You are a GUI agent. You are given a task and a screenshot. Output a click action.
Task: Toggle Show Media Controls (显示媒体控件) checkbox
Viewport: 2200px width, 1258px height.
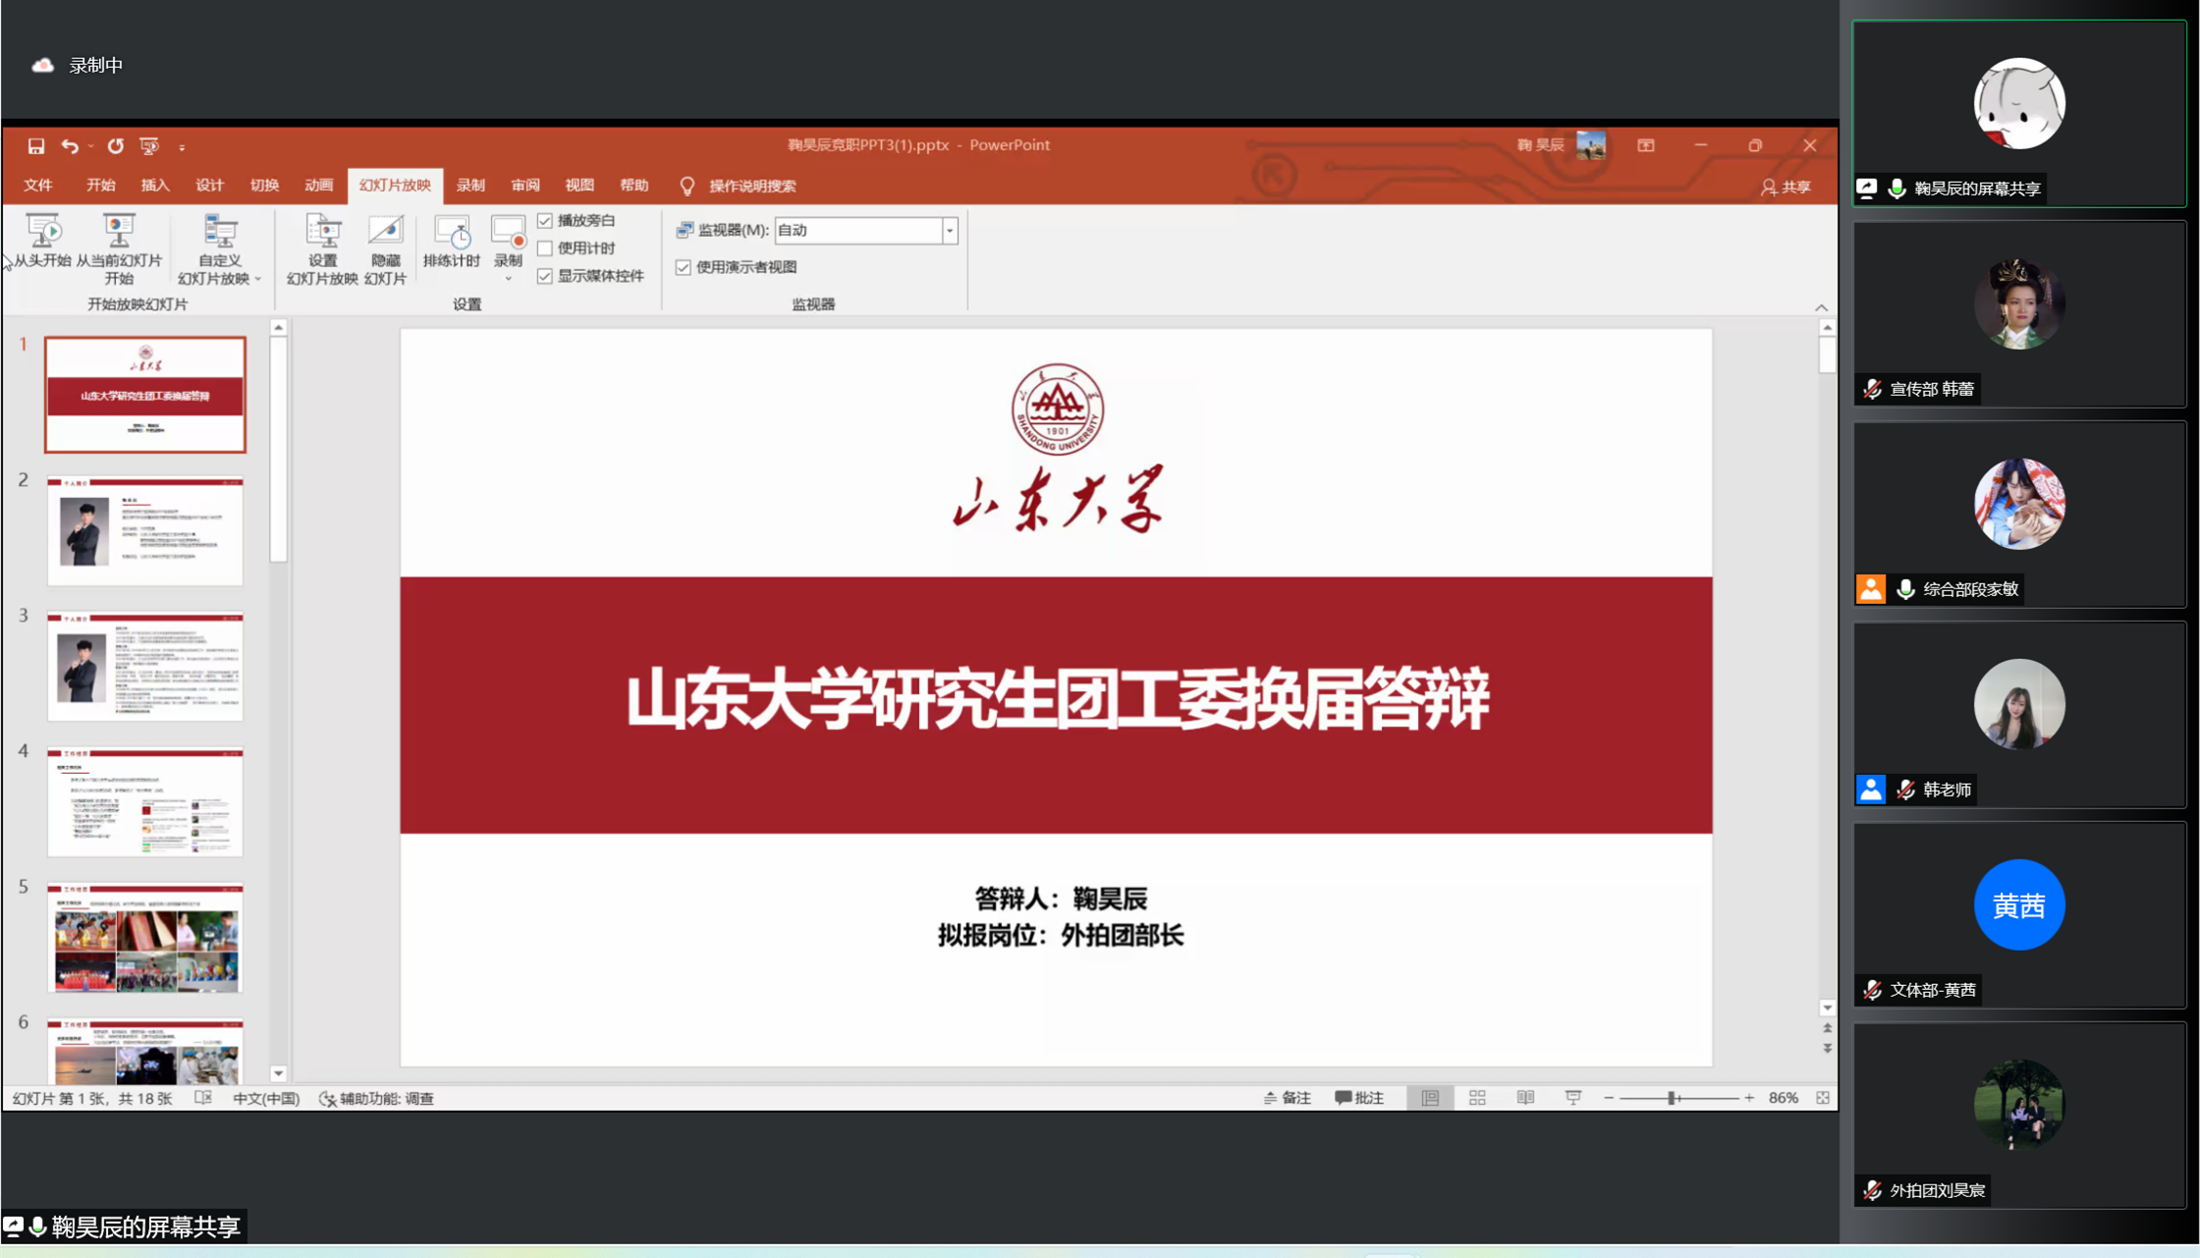[545, 276]
